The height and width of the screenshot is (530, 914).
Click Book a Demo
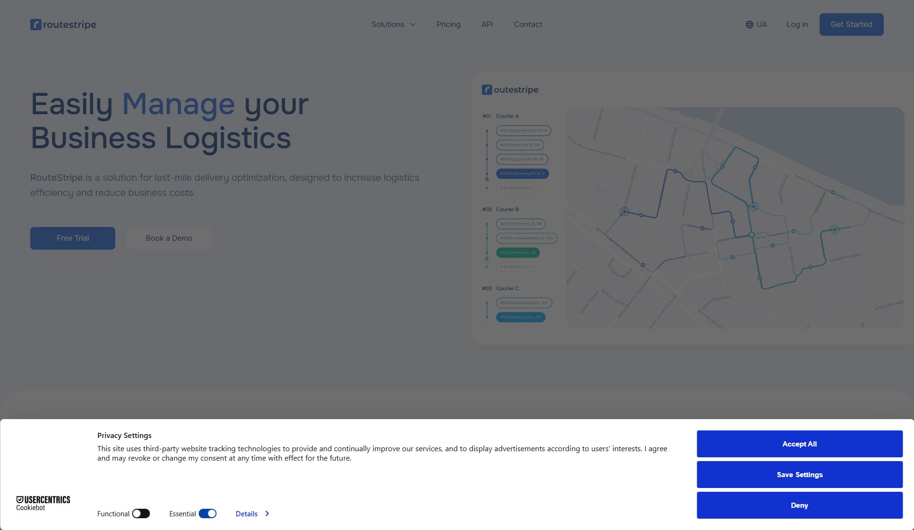[169, 238]
